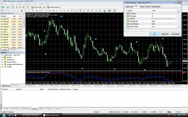This screenshot has width=188, height=117.
Task: Select the Smoothing value field
Action: point(164,13)
